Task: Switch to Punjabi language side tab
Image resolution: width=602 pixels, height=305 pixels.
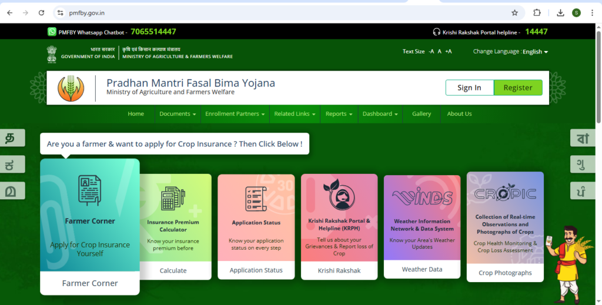Action: [583, 190]
